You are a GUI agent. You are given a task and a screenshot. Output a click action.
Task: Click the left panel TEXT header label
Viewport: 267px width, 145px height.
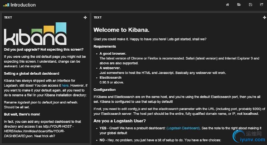[x=8, y=17]
